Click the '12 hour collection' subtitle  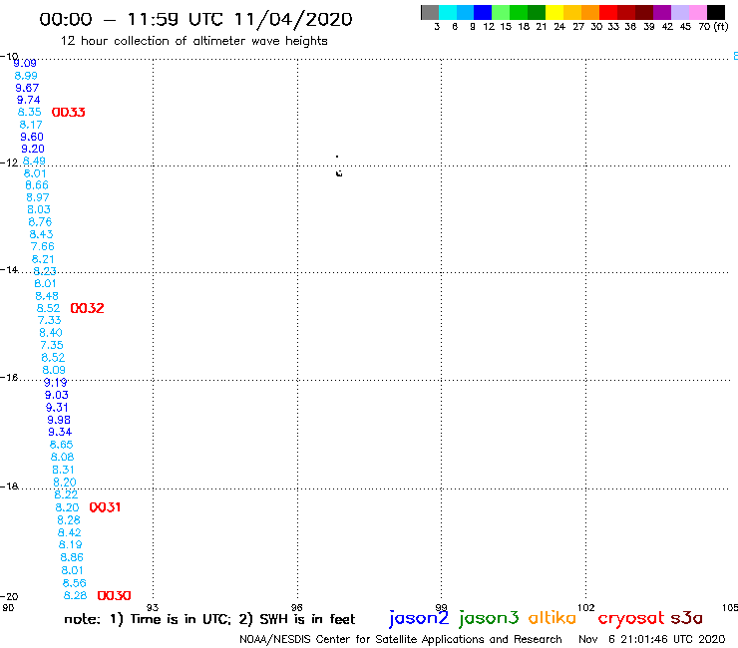point(194,41)
